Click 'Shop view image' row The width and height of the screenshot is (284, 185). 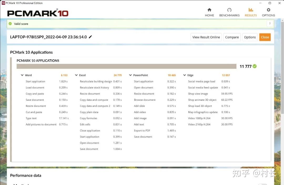pyautogui.click(x=210, y=94)
